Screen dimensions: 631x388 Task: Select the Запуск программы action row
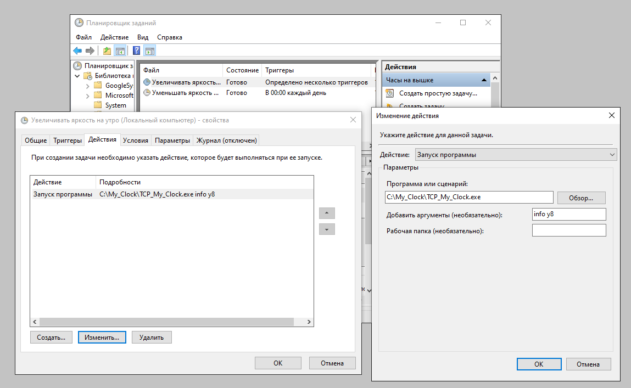pos(172,194)
